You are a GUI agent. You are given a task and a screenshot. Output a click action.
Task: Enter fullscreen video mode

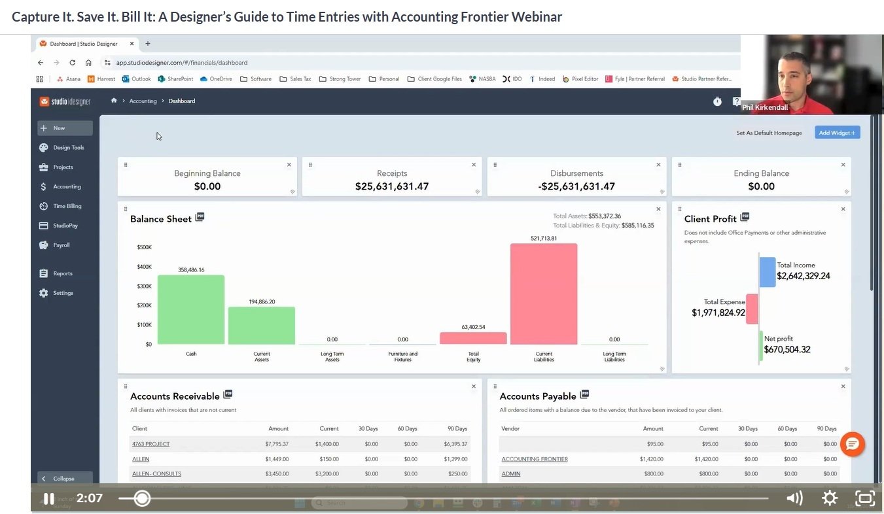pos(865,498)
